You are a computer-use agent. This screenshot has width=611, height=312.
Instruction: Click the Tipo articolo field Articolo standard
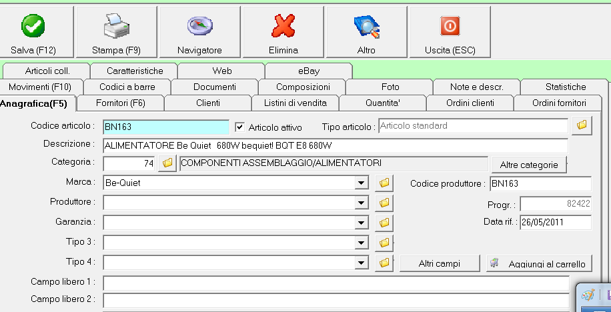click(473, 126)
